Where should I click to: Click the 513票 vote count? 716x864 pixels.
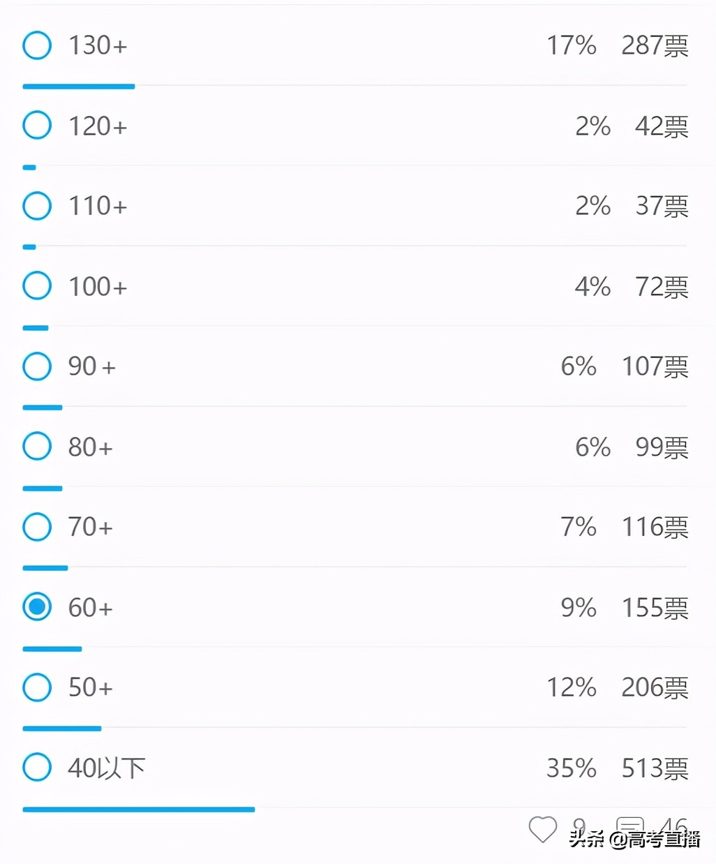pyautogui.click(x=655, y=768)
